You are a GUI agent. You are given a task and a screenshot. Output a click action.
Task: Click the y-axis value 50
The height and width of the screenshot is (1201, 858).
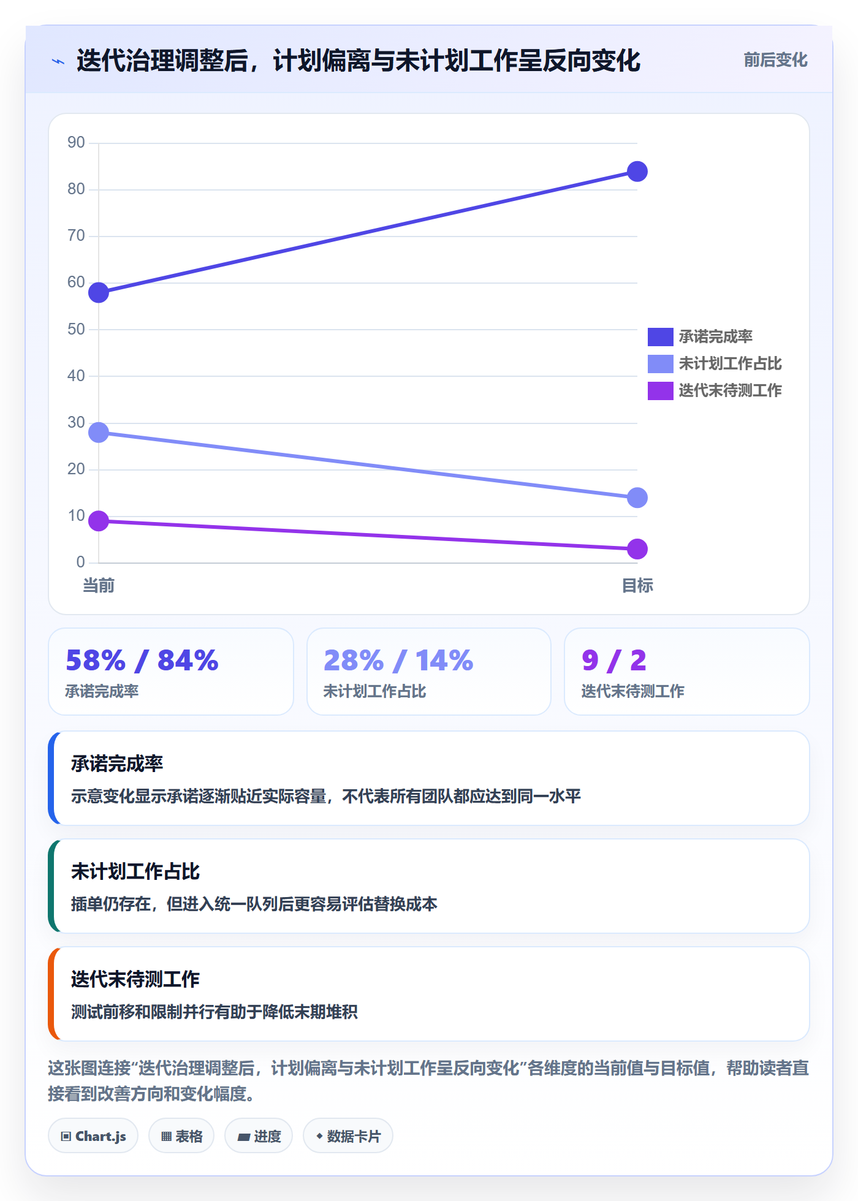[76, 329]
